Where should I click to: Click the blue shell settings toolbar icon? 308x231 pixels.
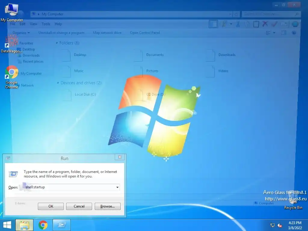tap(295, 24)
